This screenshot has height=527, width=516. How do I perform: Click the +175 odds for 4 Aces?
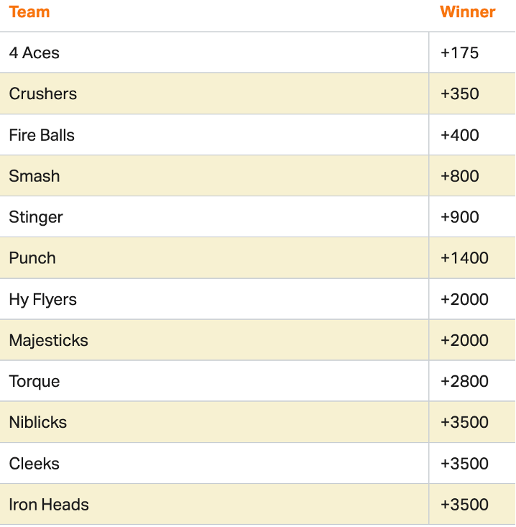pos(459,52)
